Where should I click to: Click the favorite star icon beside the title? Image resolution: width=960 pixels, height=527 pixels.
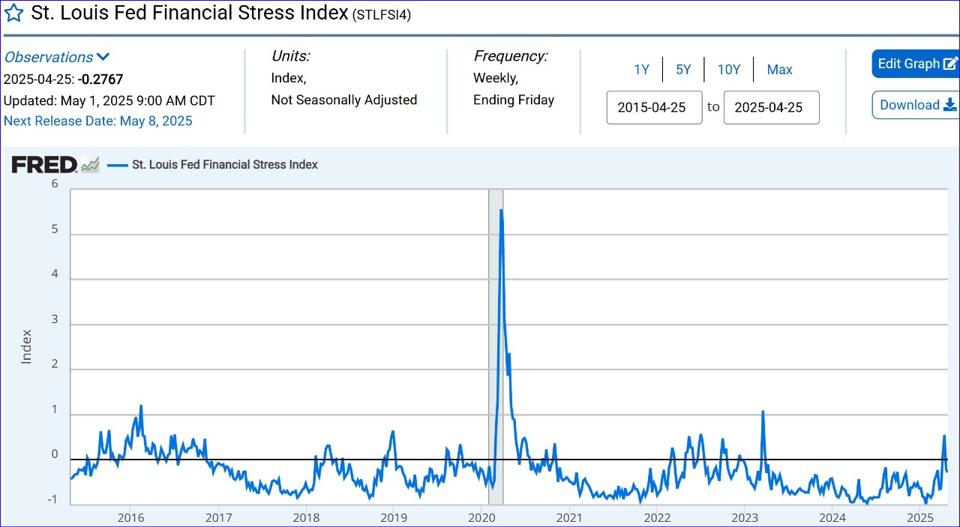13,13
